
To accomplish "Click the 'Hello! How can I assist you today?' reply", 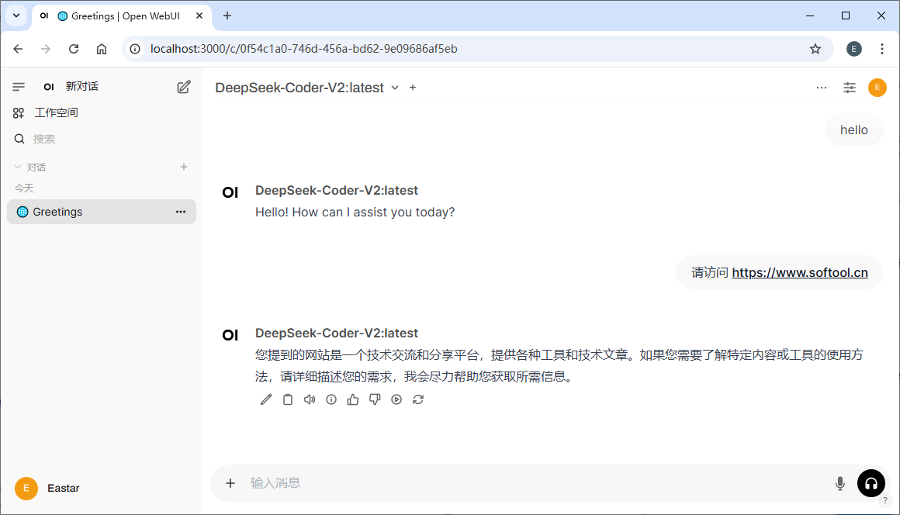I will (x=355, y=213).
